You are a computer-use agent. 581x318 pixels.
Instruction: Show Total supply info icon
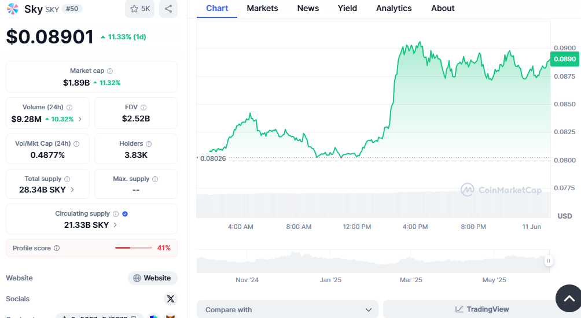(x=67, y=179)
